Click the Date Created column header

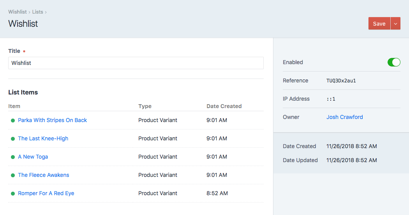click(x=224, y=106)
